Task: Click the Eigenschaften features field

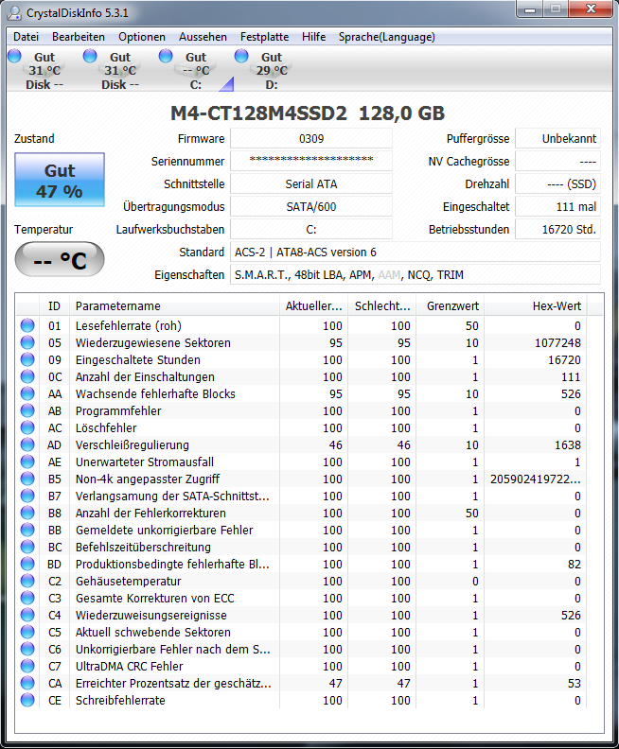Action: [416, 274]
